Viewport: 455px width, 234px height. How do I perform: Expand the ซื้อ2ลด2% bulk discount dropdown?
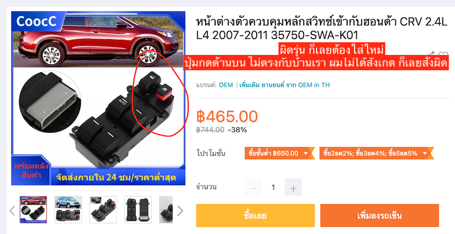tap(376, 153)
